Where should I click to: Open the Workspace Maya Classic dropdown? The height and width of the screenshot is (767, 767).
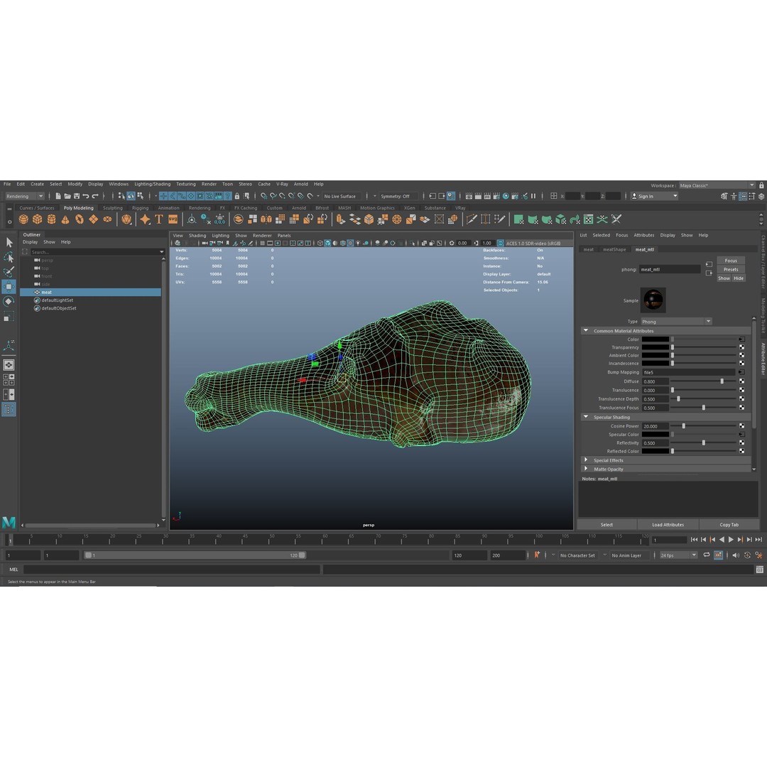717,185
